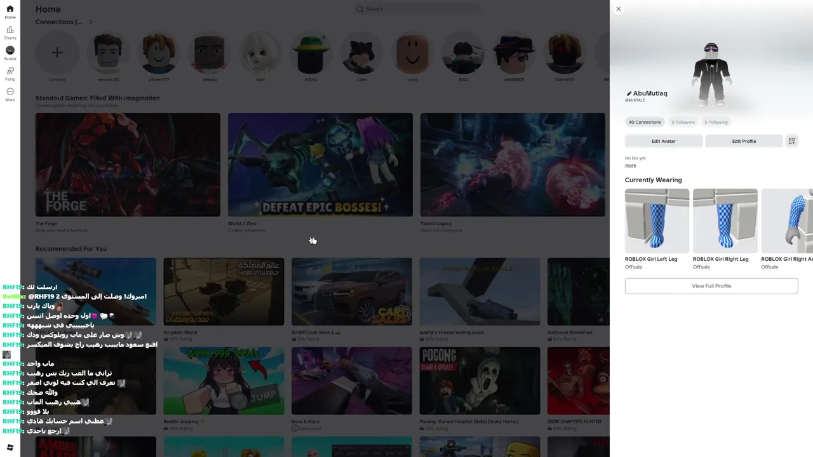Screen dimensions: 813x457
Task: Open the Fabled Legacy game card
Action: click(x=513, y=165)
